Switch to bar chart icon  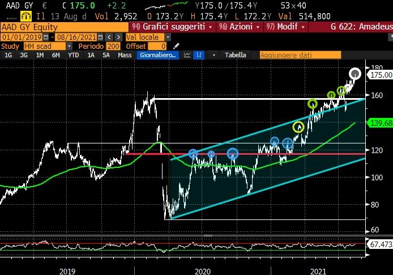click(199, 55)
